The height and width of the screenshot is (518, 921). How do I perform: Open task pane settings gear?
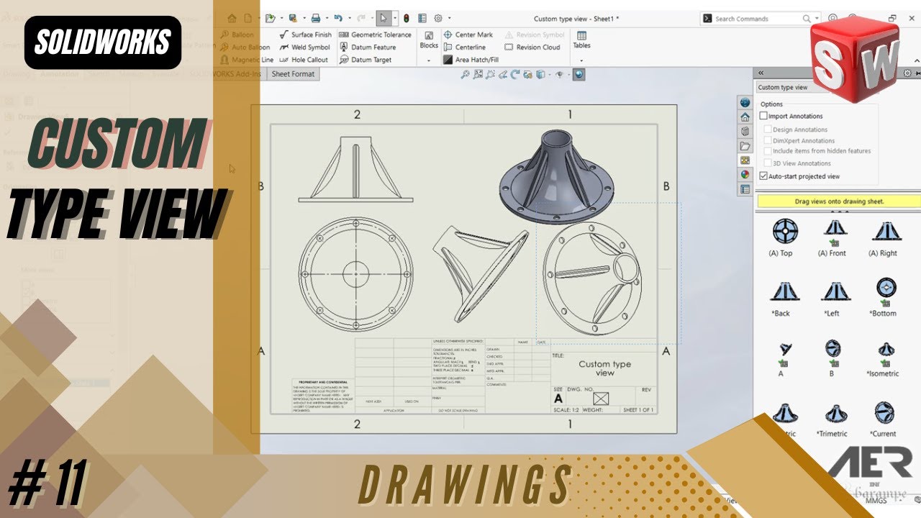click(907, 73)
